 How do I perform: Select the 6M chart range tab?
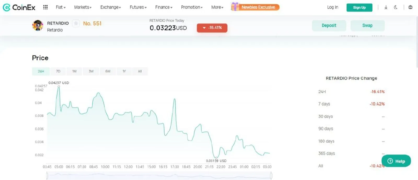[108, 71]
